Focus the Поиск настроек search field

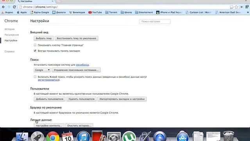[155, 22]
